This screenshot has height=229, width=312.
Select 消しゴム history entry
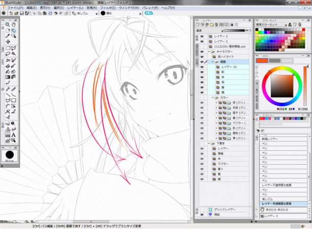283,199
